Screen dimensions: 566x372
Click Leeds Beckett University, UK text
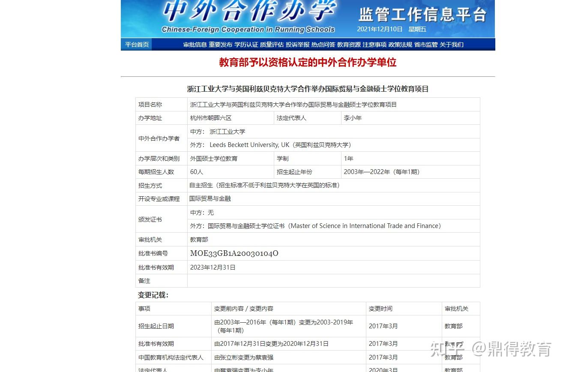coord(249,145)
